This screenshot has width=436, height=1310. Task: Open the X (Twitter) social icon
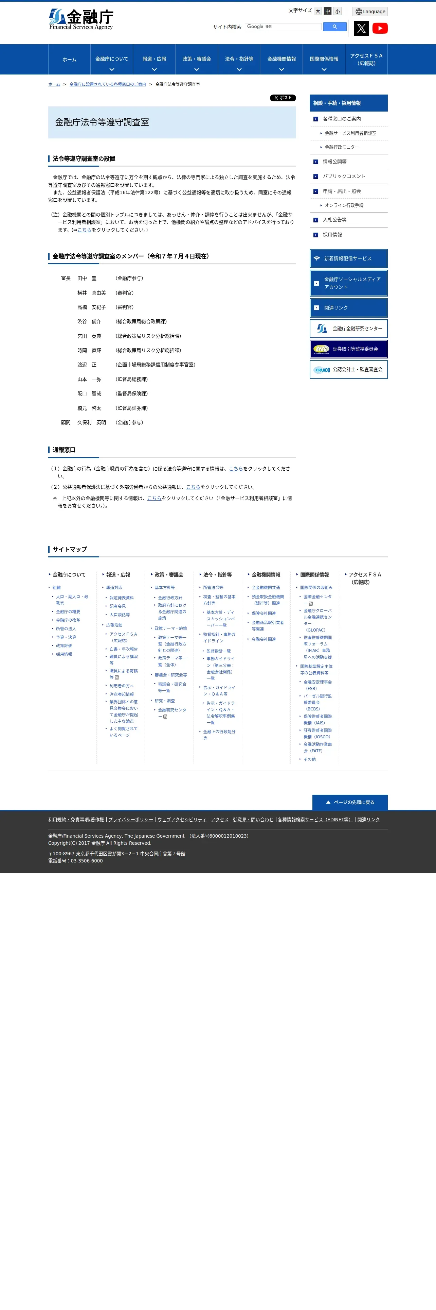361,29
